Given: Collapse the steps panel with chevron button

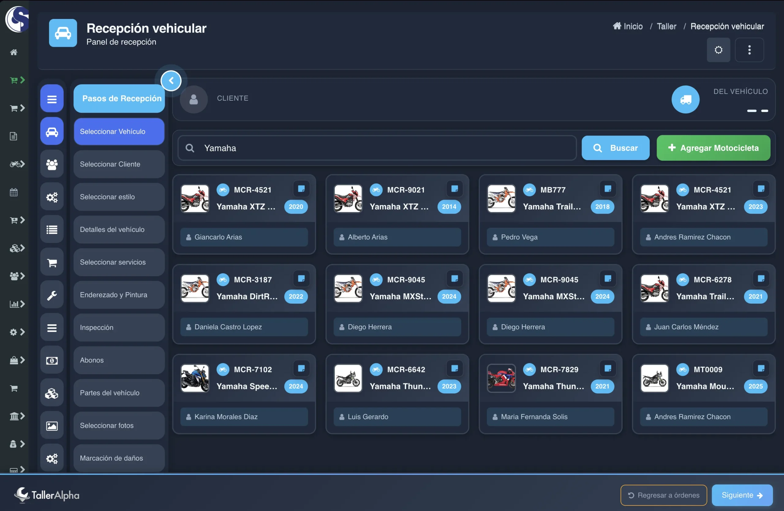Looking at the screenshot, I should (171, 80).
